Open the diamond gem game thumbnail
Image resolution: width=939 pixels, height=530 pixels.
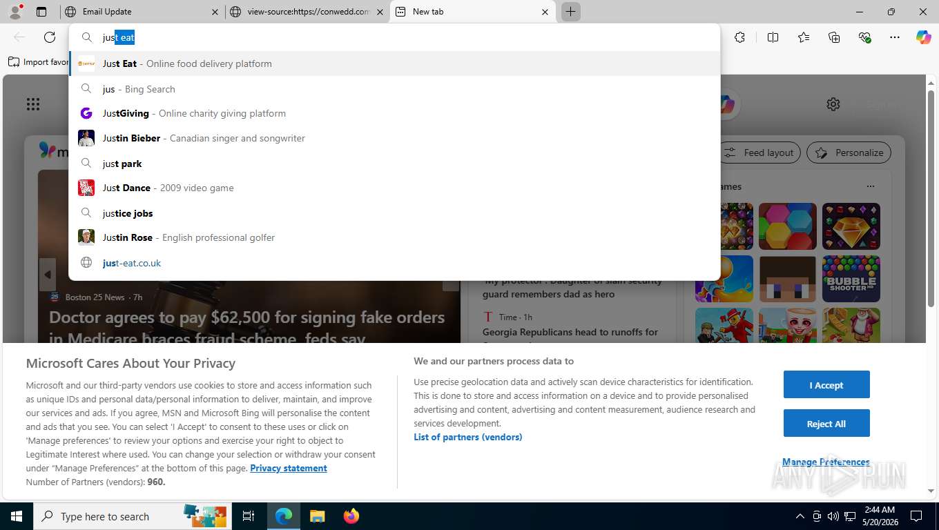(851, 226)
